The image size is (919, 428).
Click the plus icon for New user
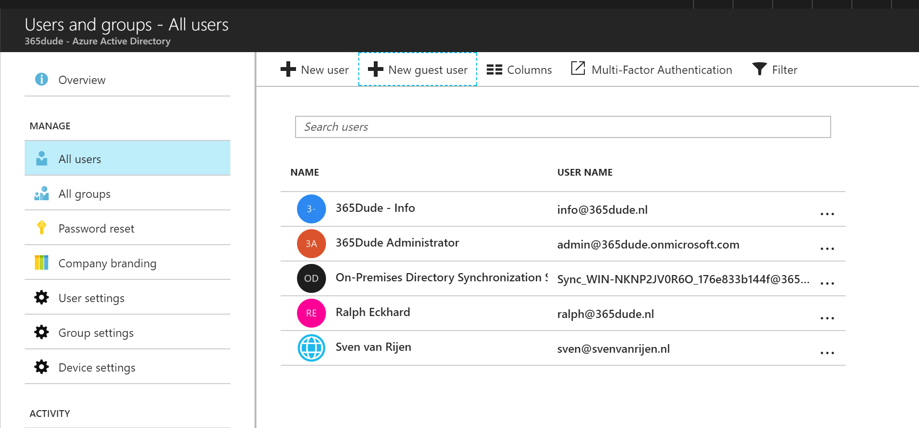(x=288, y=69)
